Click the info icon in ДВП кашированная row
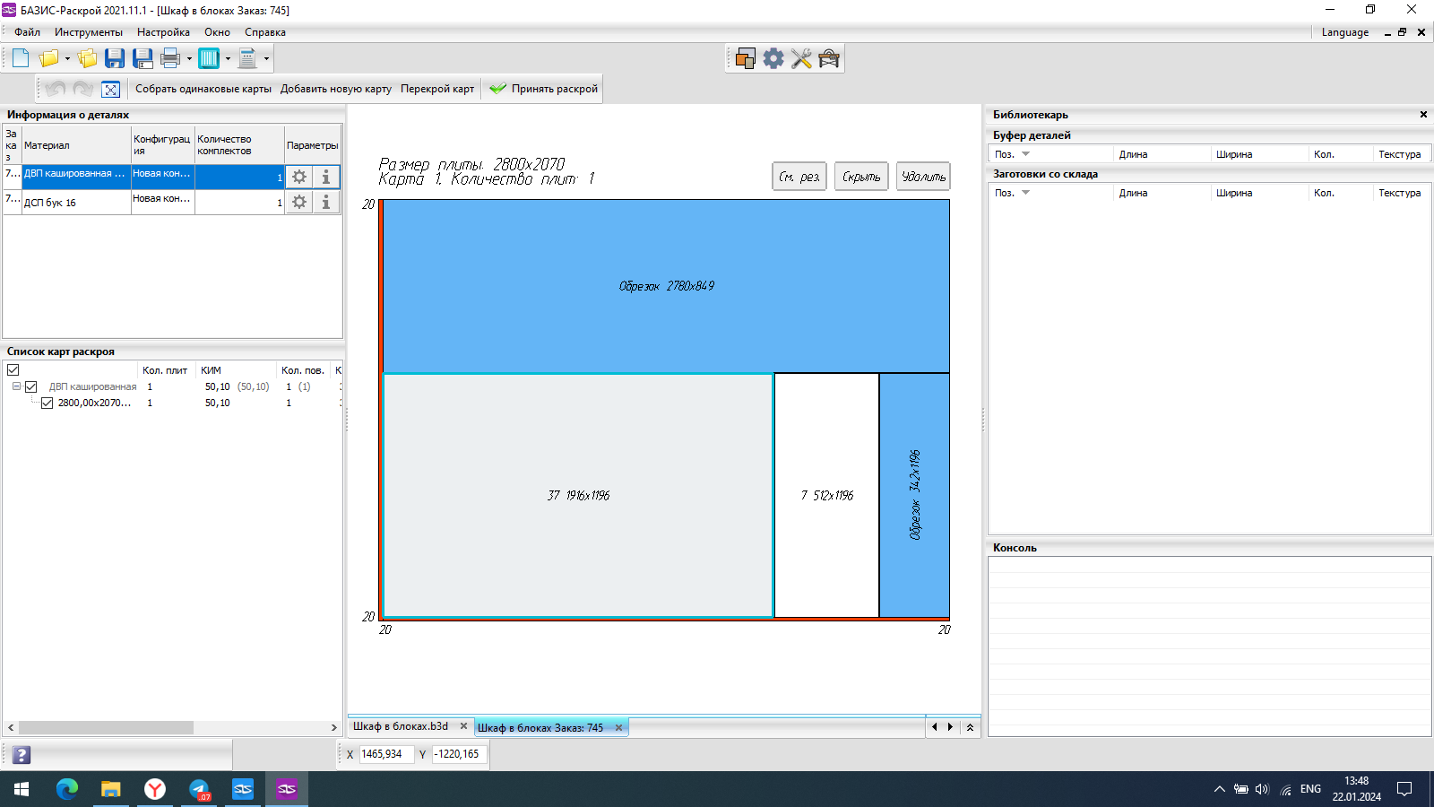This screenshot has height=807, width=1434. point(326,178)
